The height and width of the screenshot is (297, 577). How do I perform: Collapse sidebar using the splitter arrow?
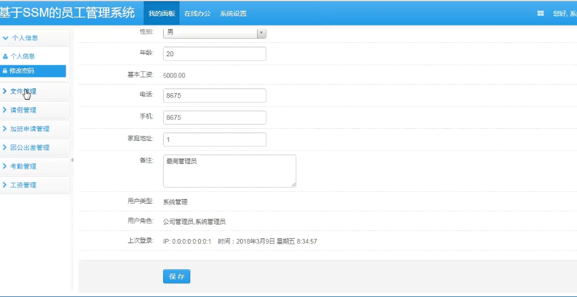(x=72, y=160)
